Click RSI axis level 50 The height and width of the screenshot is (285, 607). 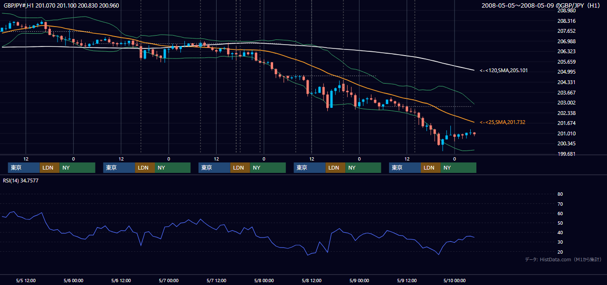[x=560, y=223]
